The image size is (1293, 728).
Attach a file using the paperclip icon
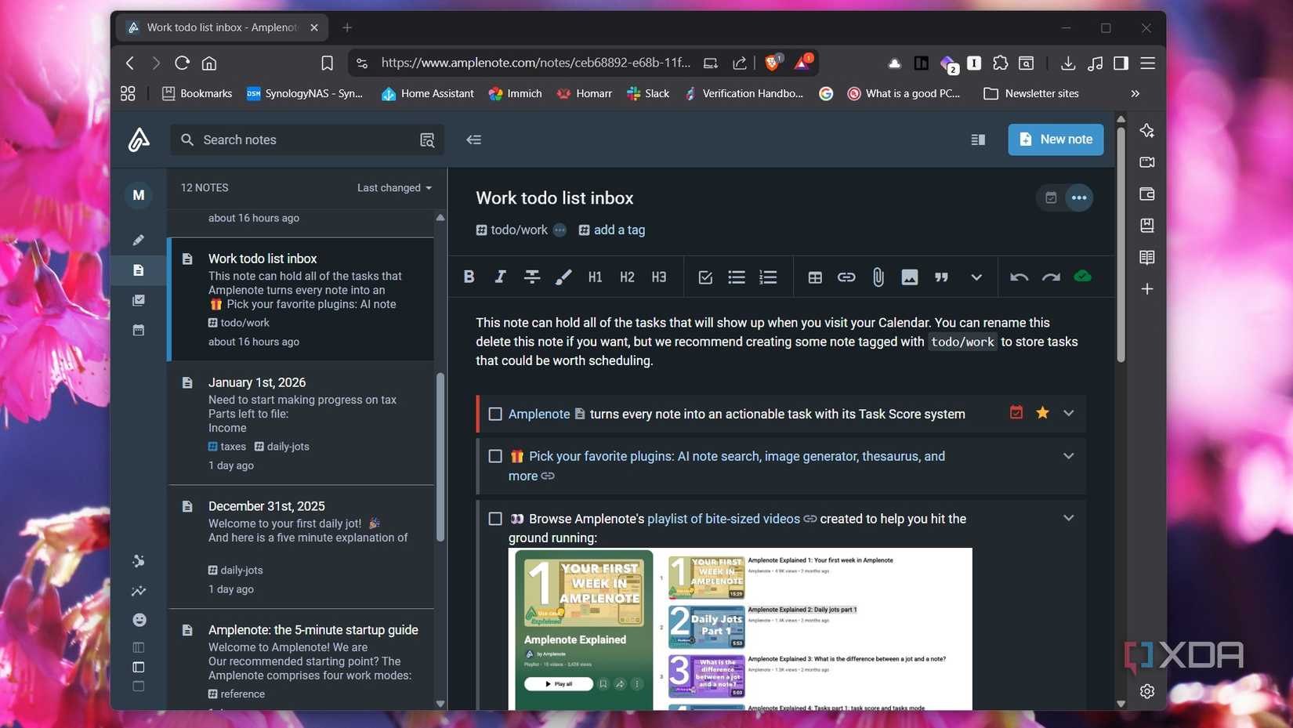coord(877,277)
